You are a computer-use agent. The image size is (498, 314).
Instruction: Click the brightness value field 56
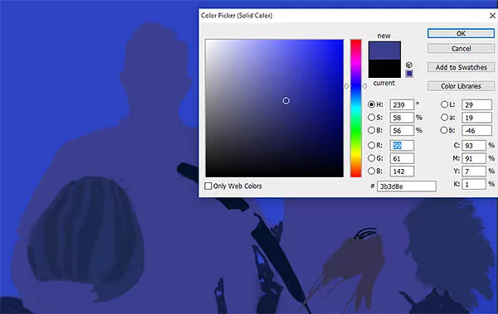pyautogui.click(x=402, y=130)
